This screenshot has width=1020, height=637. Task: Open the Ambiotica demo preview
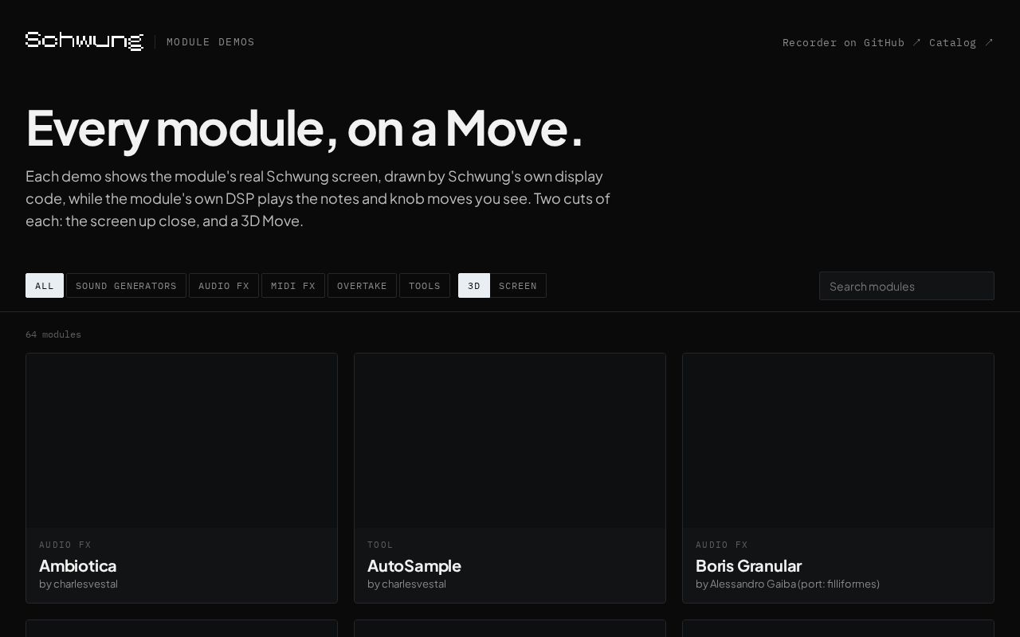click(x=182, y=440)
